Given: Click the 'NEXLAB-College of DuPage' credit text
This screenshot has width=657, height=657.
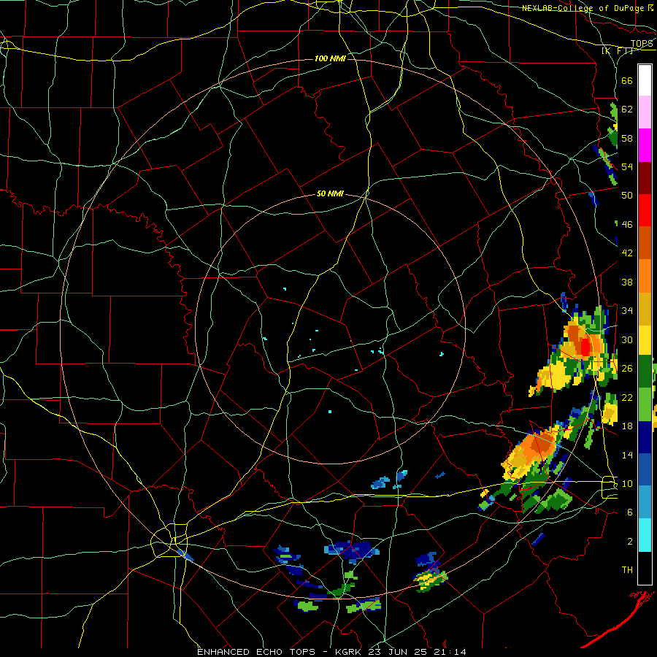Looking at the screenshot, I should (584, 8).
